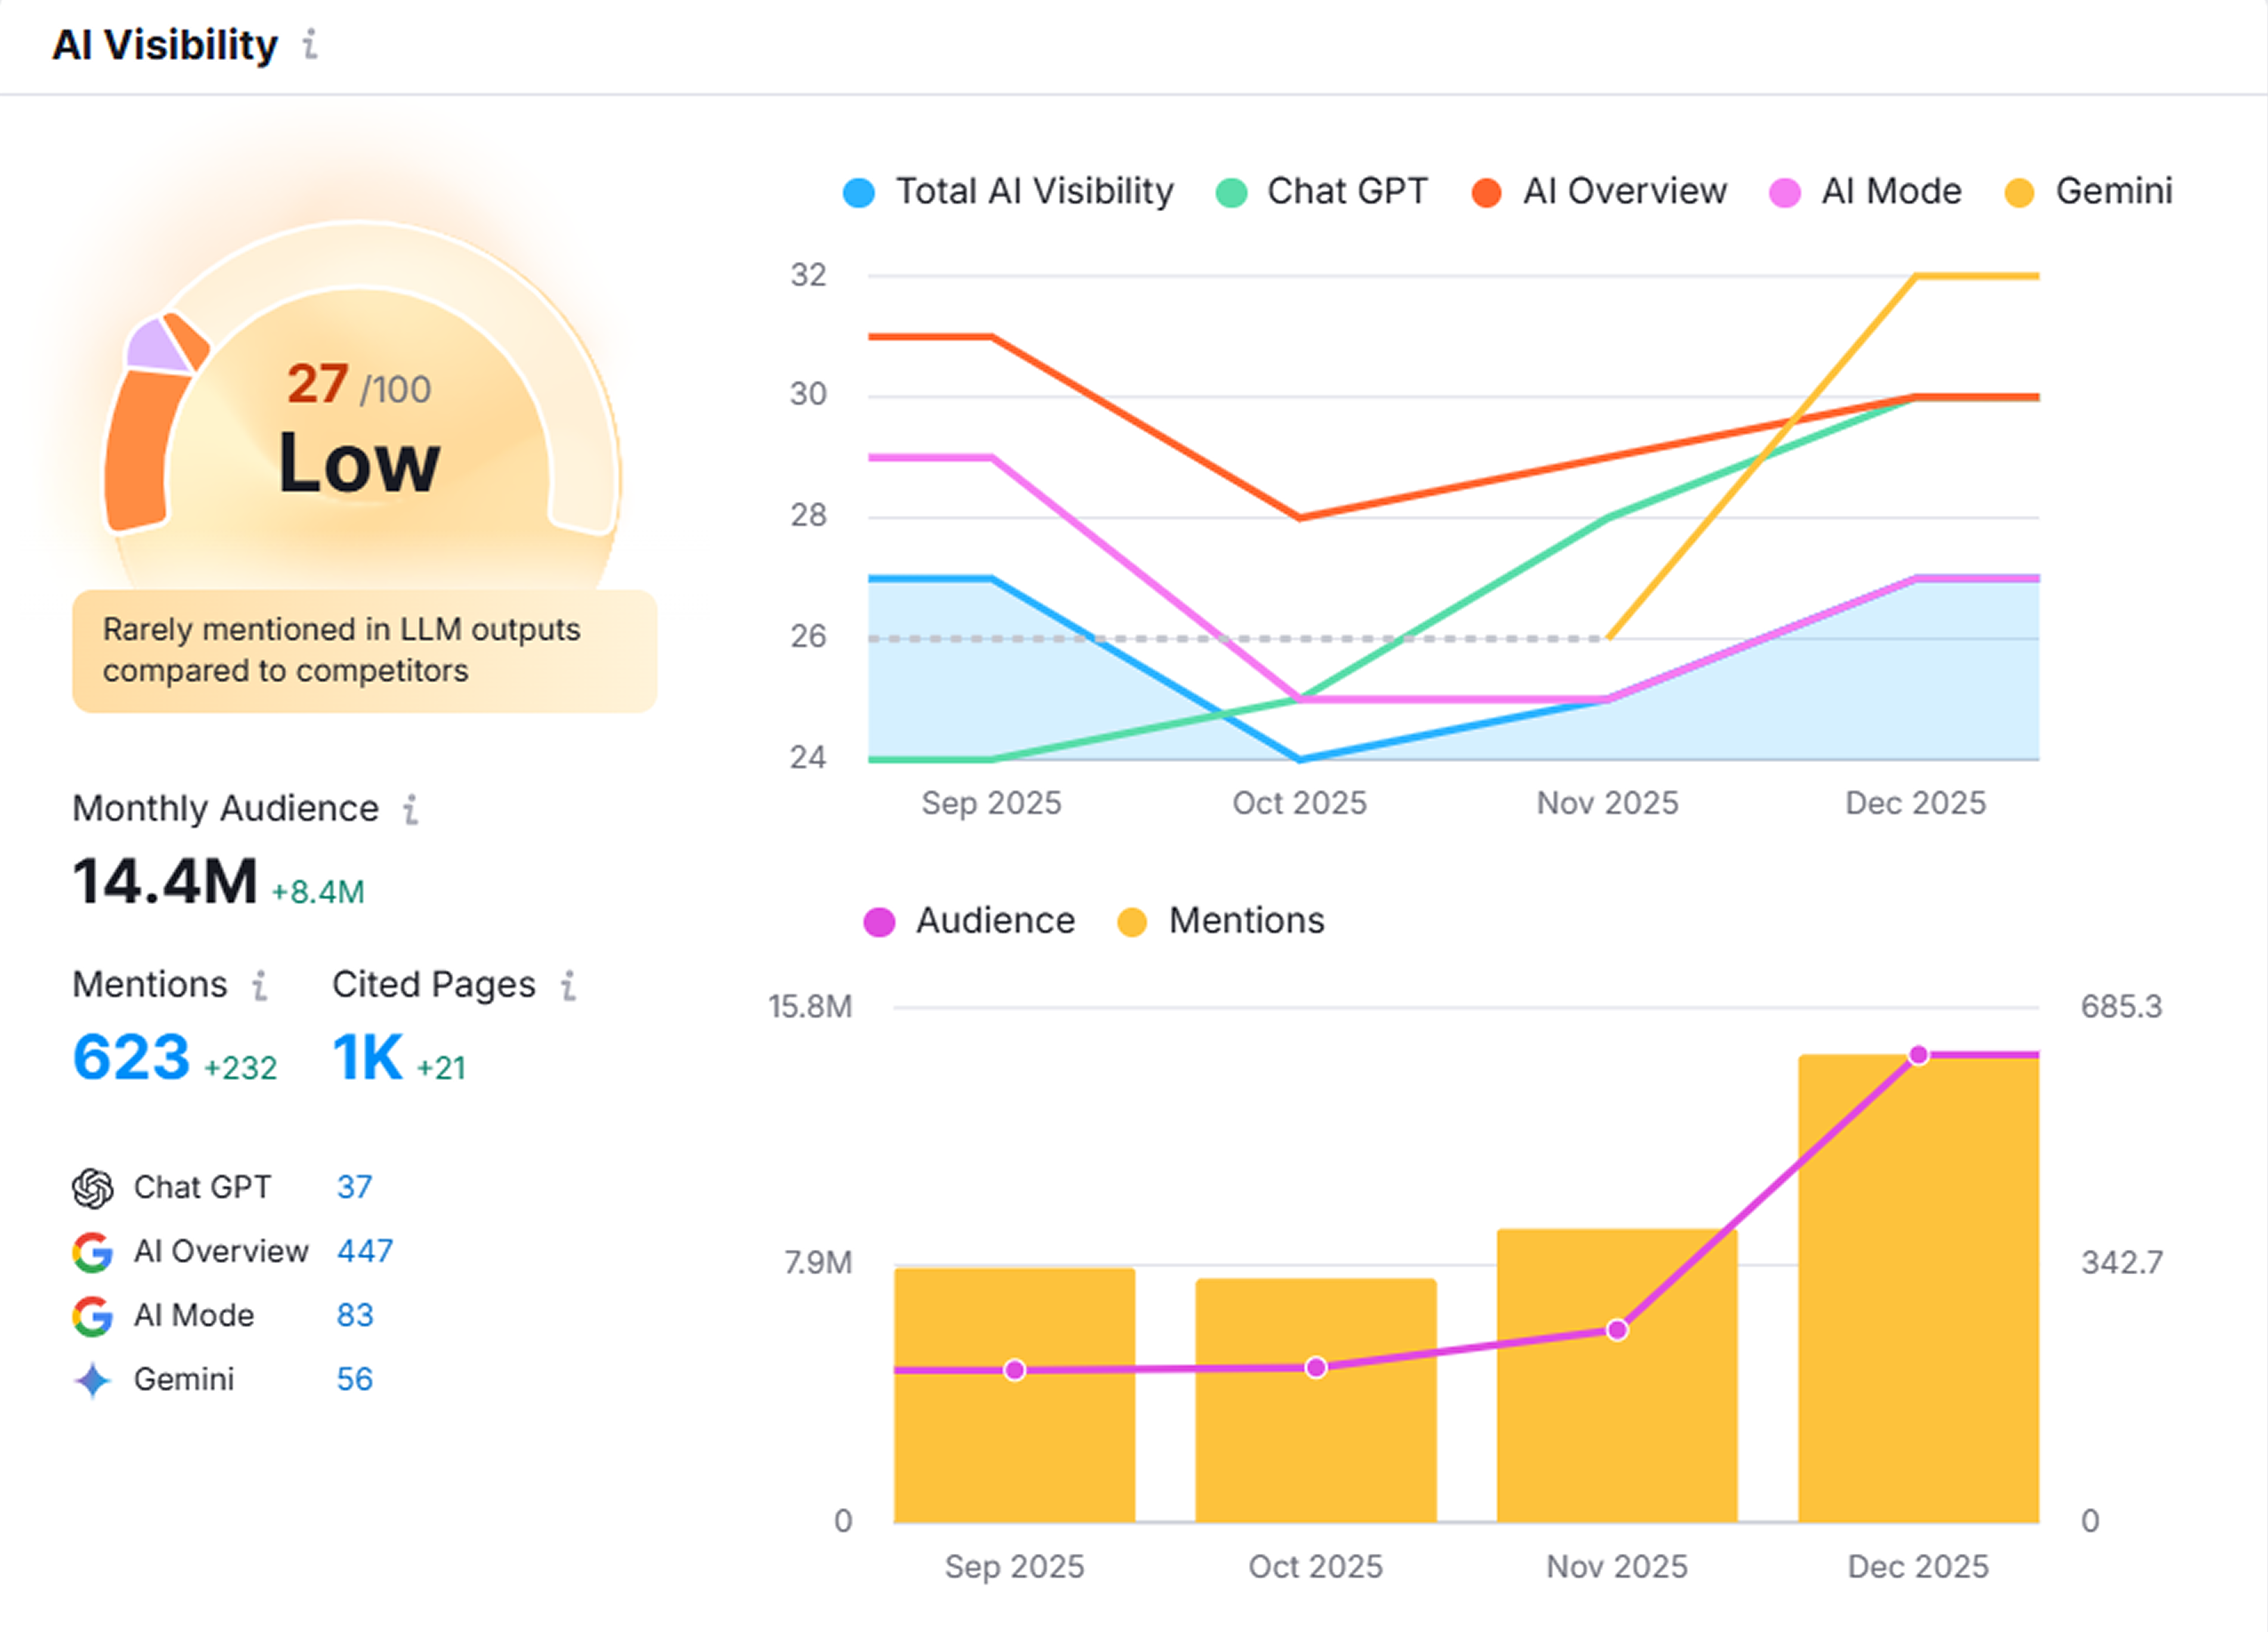Image resolution: width=2268 pixels, height=1632 pixels.
Task: Click the +232 mentions change value
Action: (240, 1068)
